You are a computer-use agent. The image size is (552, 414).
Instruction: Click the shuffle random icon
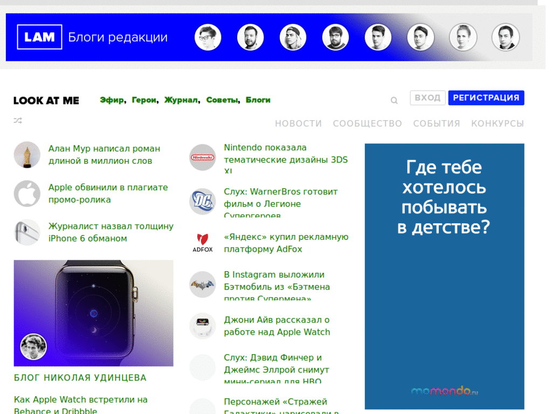tap(18, 120)
